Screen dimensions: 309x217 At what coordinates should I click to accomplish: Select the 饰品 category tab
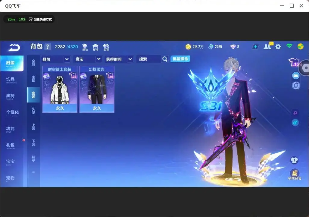(x=12, y=80)
